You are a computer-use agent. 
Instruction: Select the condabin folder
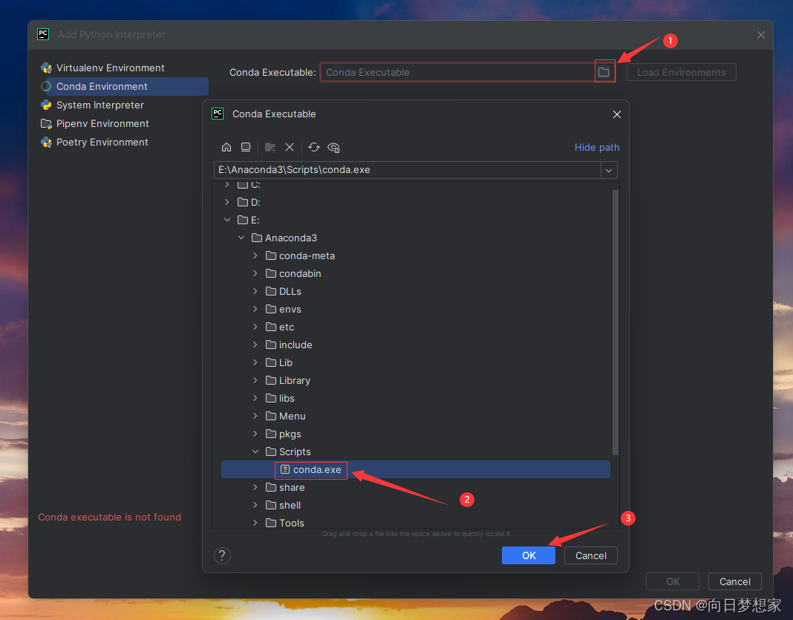point(300,273)
